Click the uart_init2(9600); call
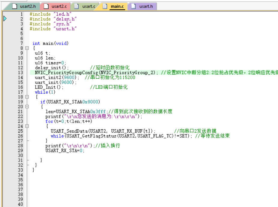The image size is (278, 207). 57,77
